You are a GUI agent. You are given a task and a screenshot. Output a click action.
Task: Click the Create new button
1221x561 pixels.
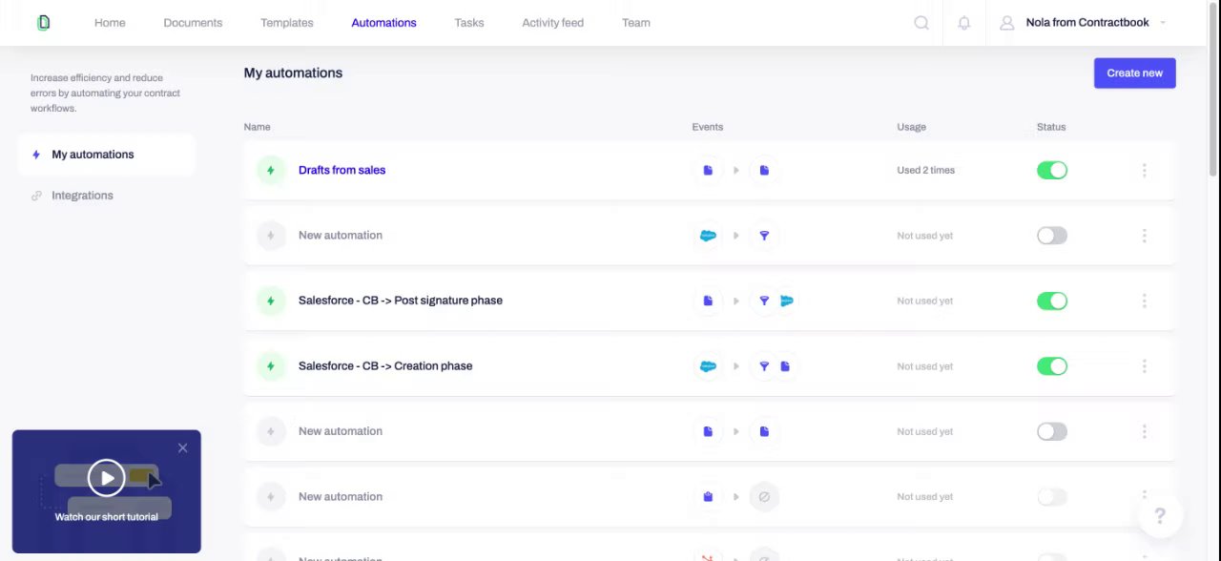pyautogui.click(x=1134, y=73)
